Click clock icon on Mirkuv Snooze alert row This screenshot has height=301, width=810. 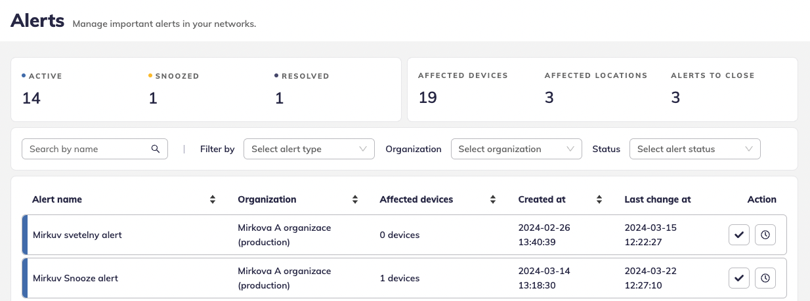click(765, 278)
